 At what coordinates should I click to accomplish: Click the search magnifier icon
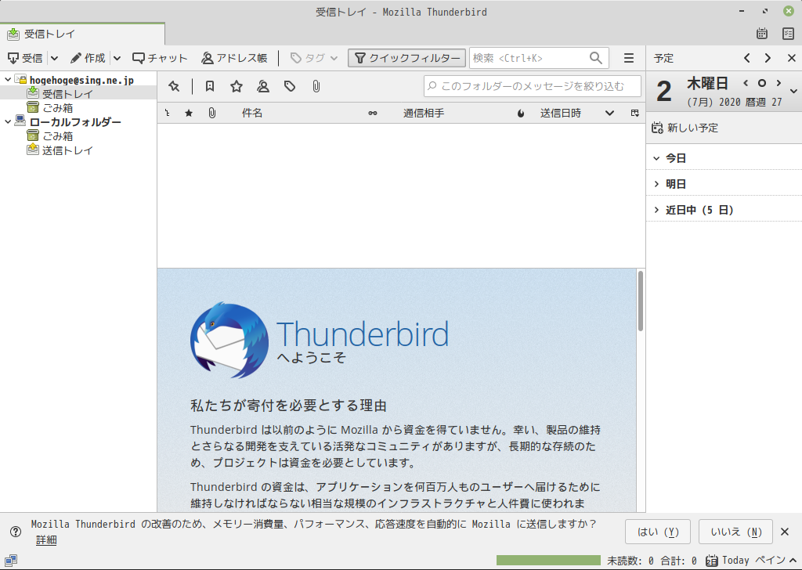coord(596,58)
